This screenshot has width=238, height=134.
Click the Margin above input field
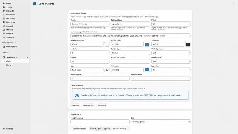(x=100, y=78)
